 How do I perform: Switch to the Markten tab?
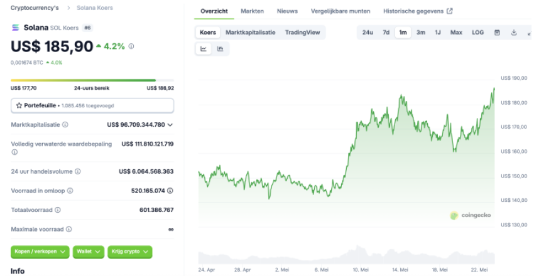point(252,11)
